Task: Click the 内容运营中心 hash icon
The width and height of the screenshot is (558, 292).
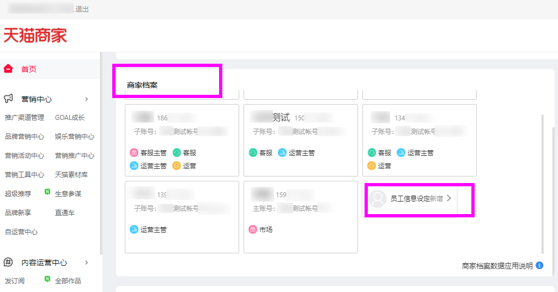Action: [8, 263]
